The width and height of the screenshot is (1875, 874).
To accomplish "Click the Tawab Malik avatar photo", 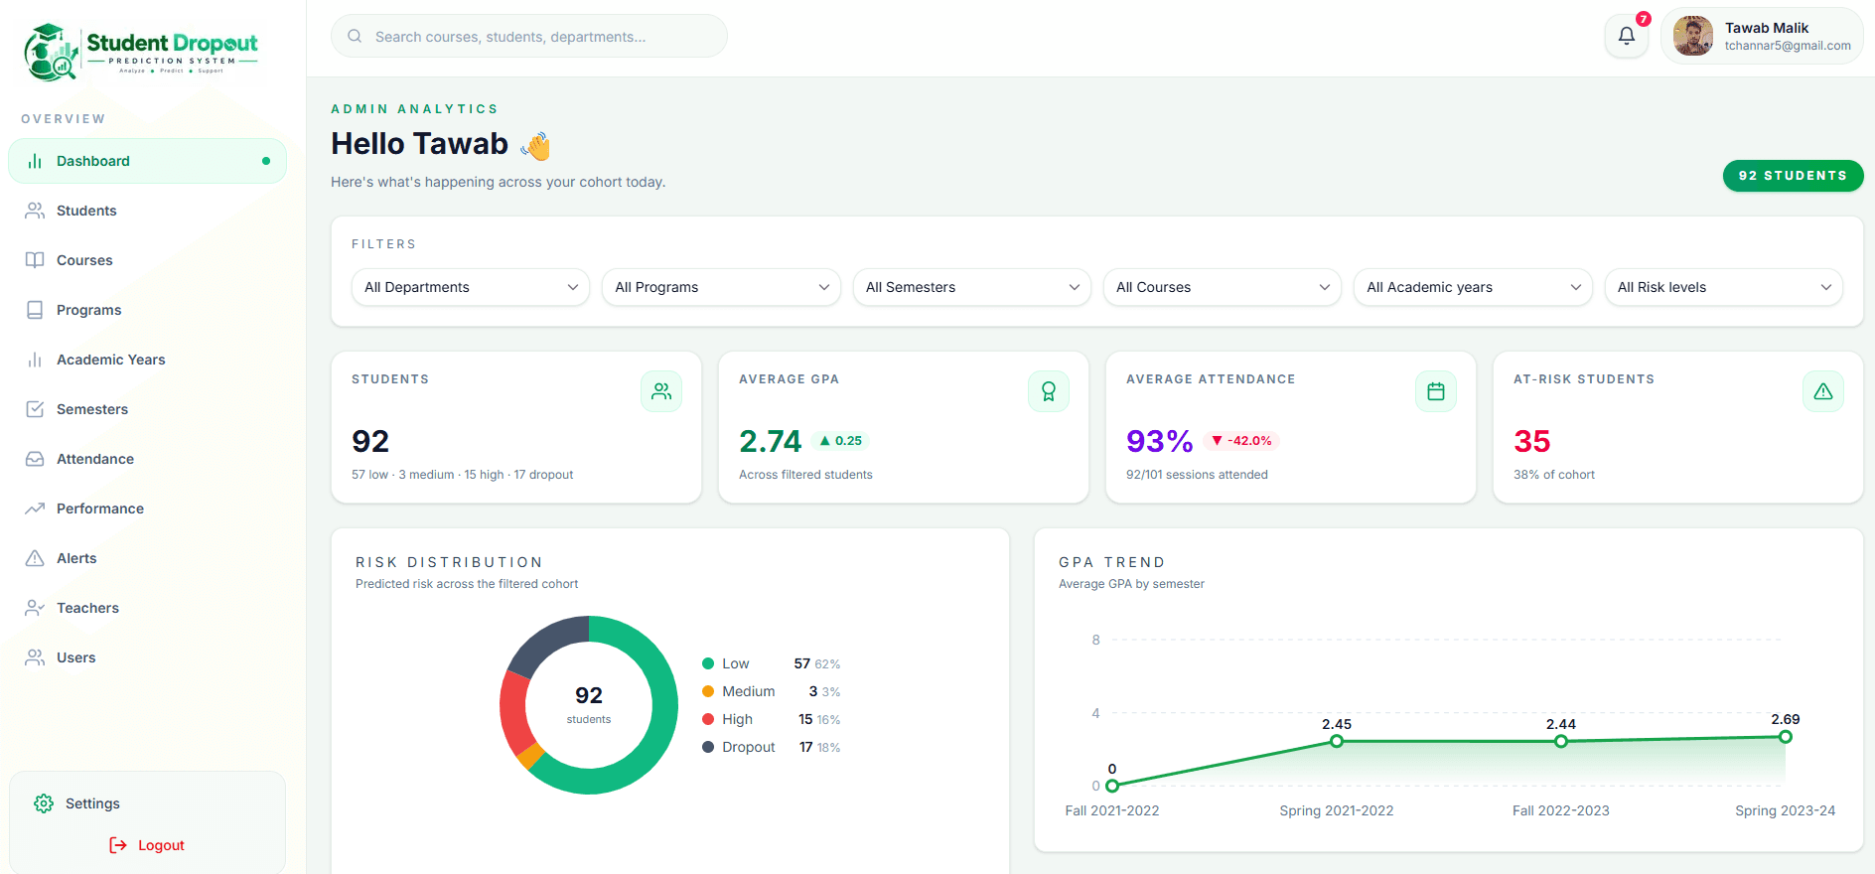I will click(x=1693, y=37).
